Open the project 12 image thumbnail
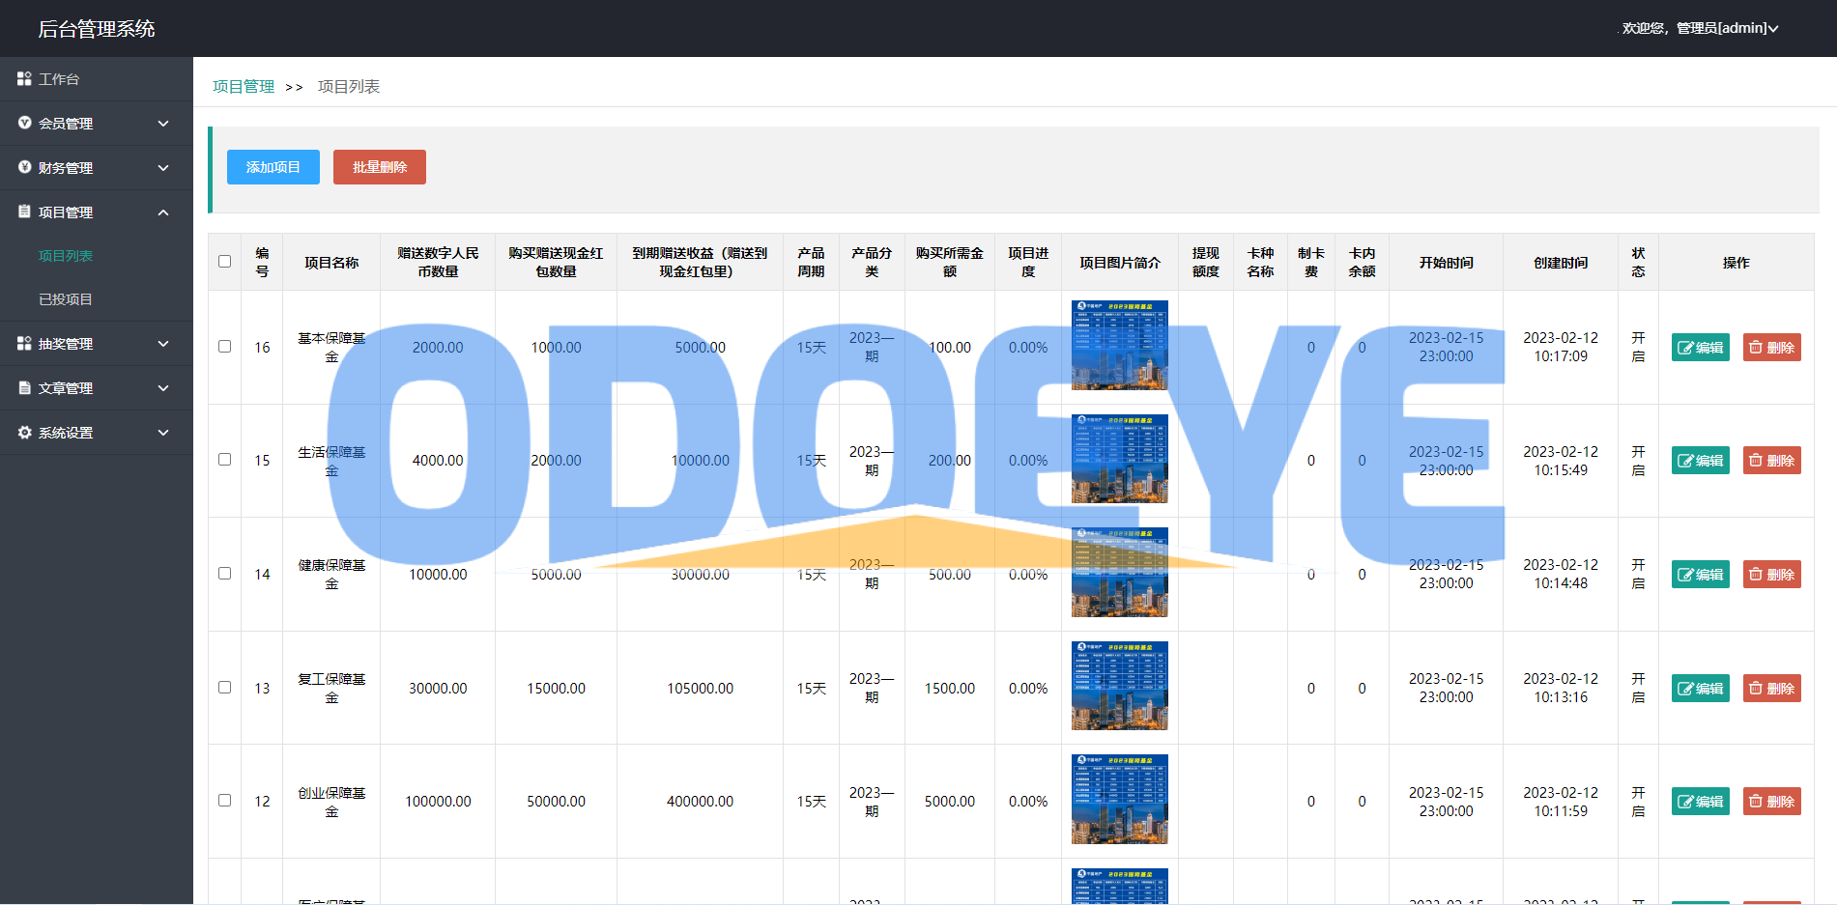The height and width of the screenshot is (905, 1837). [x=1119, y=800]
